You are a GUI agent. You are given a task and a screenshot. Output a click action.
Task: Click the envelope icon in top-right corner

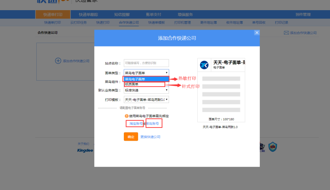click(286, 33)
